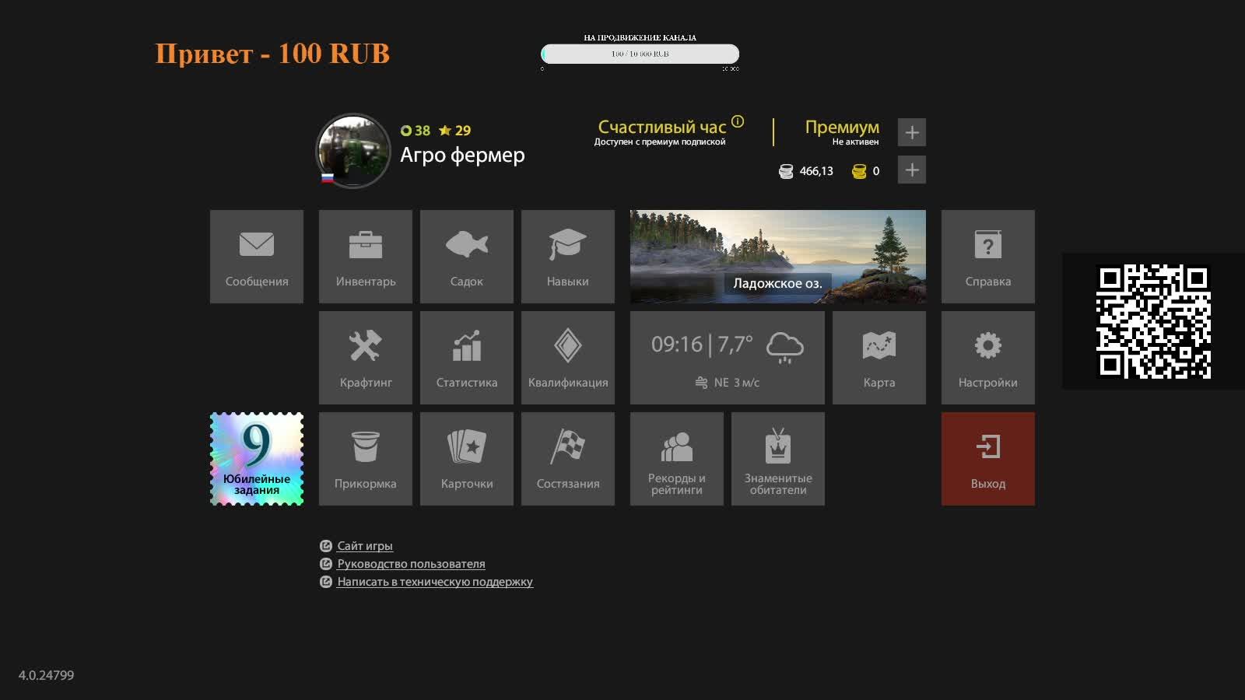The width and height of the screenshot is (1245, 700).
Task: Open the Навыки skills tile
Action: point(568,257)
